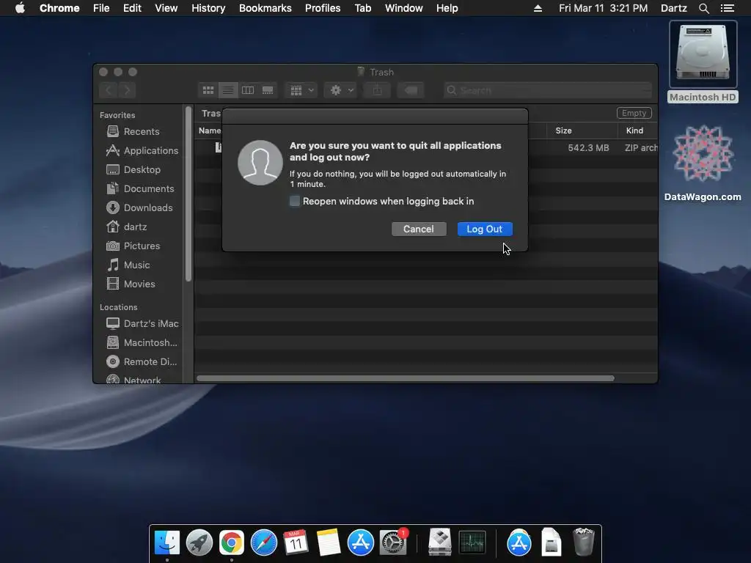Open Launchpad from the Dock
This screenshot has width=751, height=563.
pos(199,542)
